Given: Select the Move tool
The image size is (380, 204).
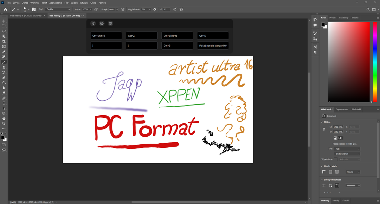Looking at the screenshot, I should (x=4, y=21).
